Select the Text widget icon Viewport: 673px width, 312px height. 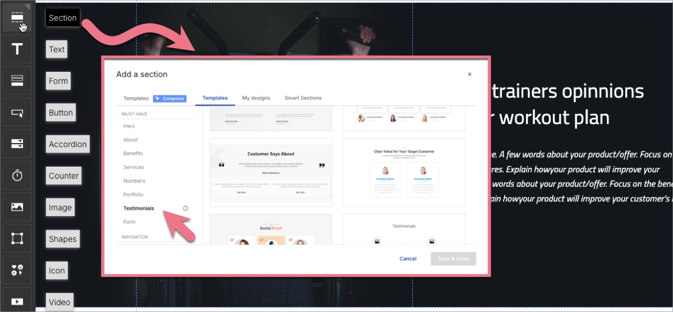(17, 49)
